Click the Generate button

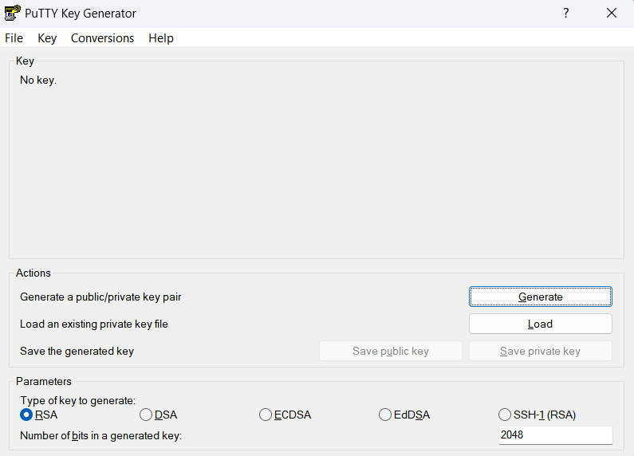click(x=540, y=297)
